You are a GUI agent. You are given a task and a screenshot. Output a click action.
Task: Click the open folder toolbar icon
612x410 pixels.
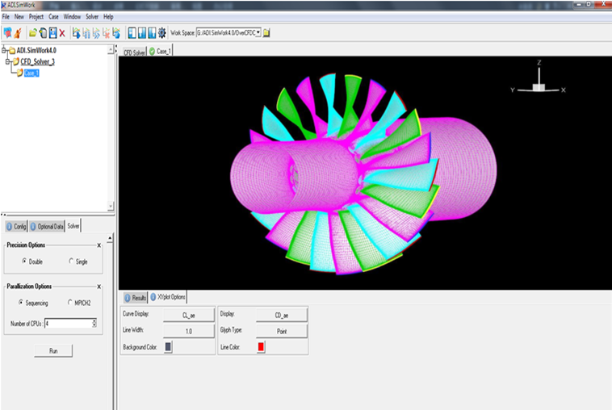point(33,32)
